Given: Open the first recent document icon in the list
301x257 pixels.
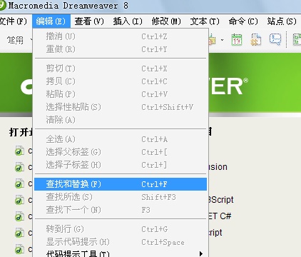Looking at the screenshot, I should click(x=19, y=151).
